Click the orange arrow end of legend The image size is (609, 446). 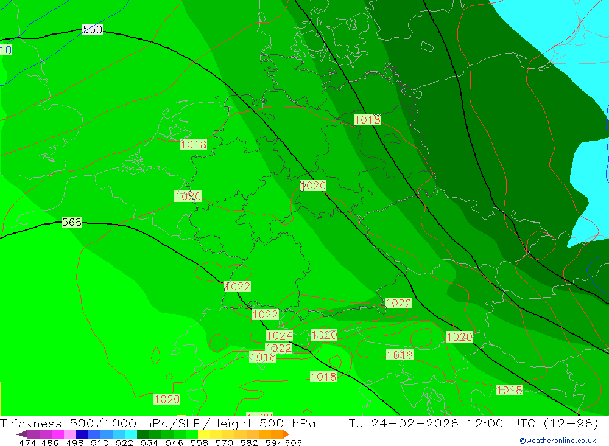286,434
